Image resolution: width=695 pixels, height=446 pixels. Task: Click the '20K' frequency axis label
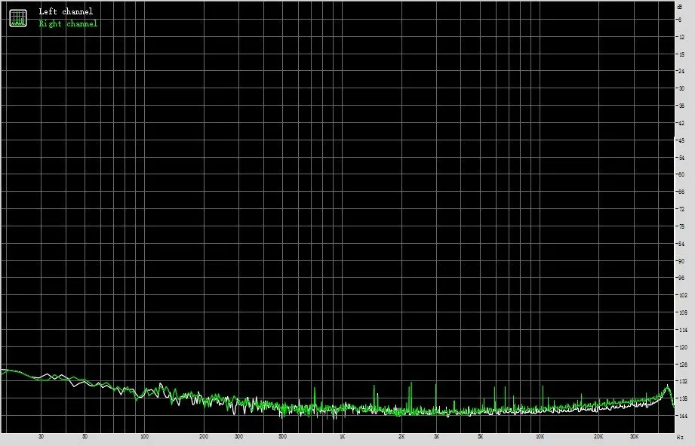(599, 437)
